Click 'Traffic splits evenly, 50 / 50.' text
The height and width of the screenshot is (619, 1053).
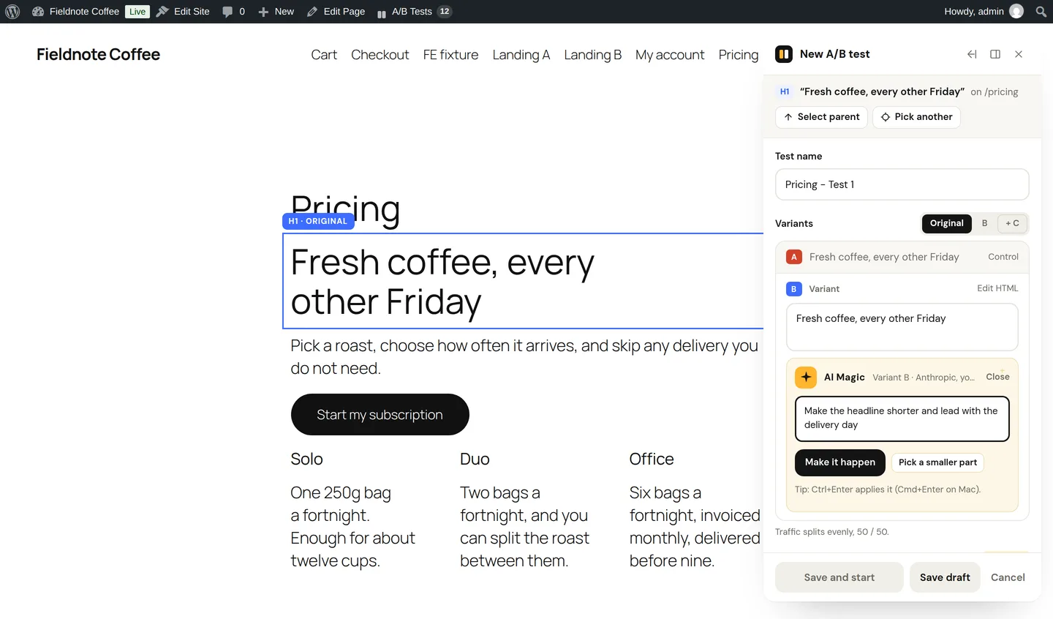click(832, 532)
